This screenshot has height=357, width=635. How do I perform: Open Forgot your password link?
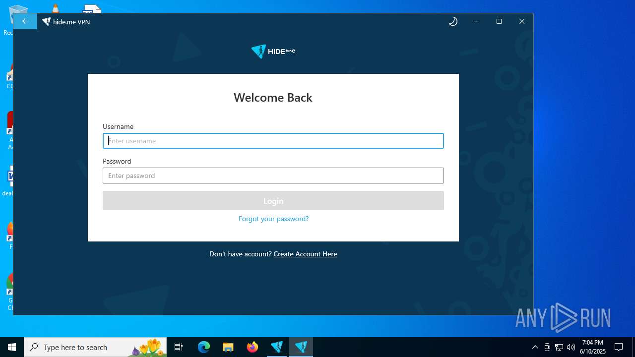pyautogui.click(x=273, y=219)
